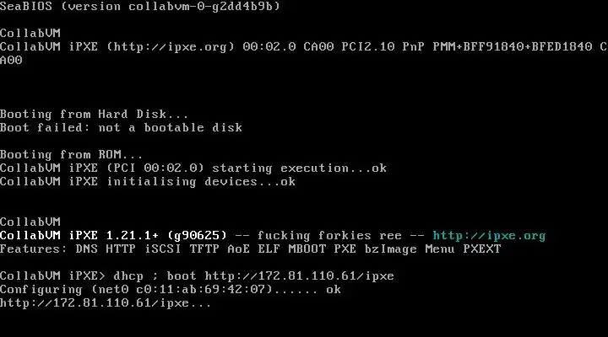608x337 pixels.
Task: Click the cyan http://ipxe.org link
Action: [x=489, y=236]
